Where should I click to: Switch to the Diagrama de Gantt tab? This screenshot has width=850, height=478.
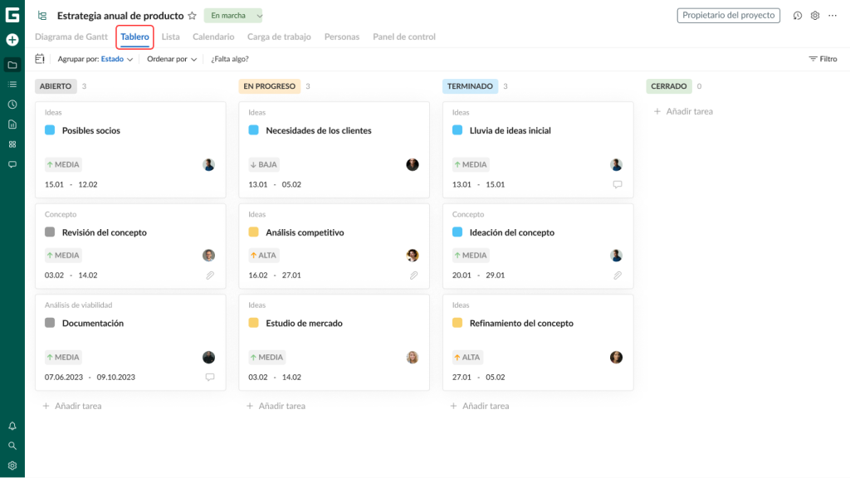71,37
